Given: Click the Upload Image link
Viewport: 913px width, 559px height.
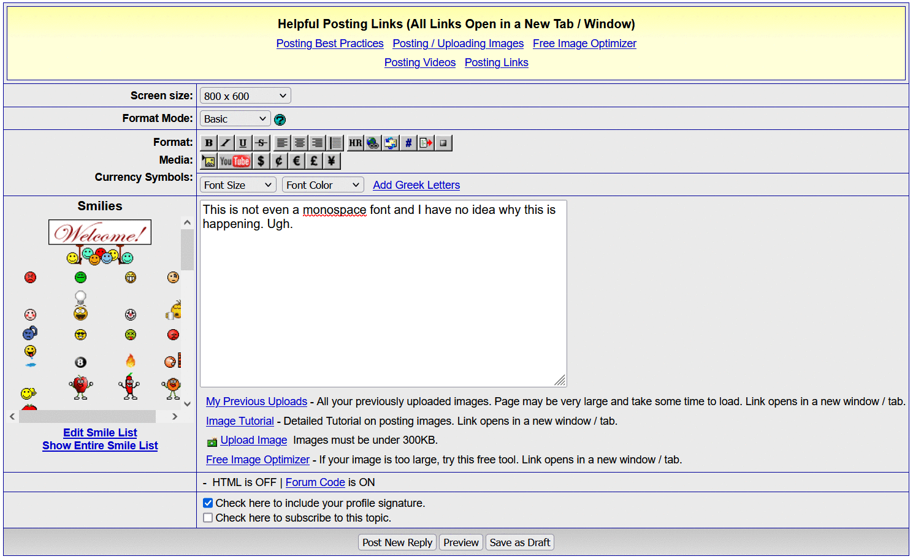Looking at the screenshot, I should (254, 440).
